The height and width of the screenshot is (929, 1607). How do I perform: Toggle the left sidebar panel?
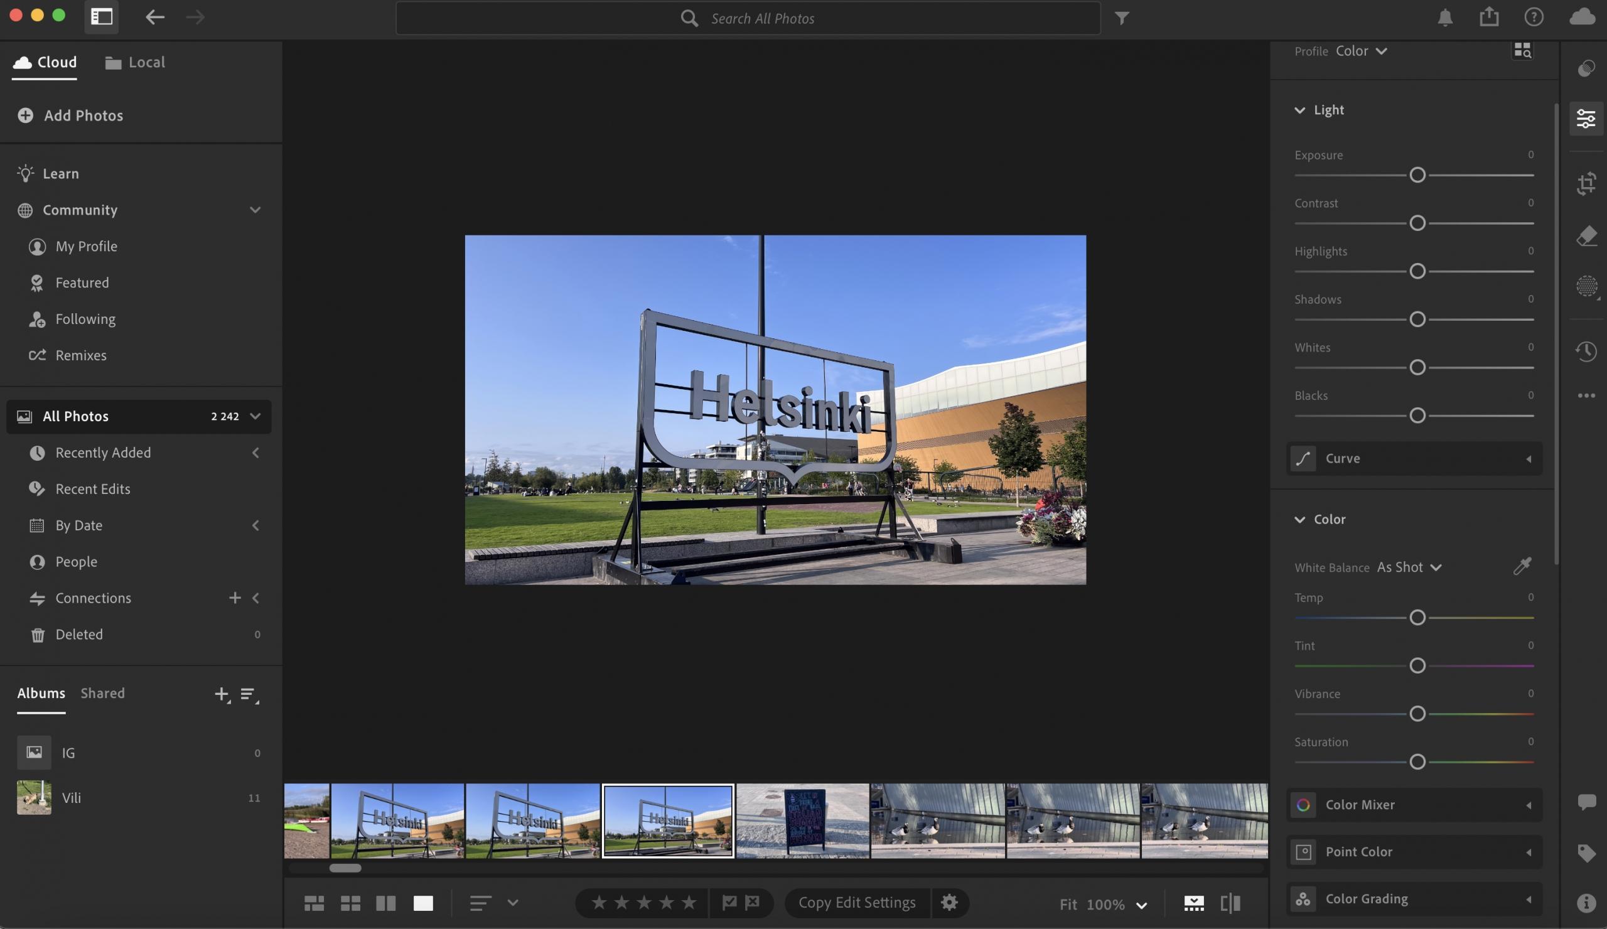pyautogui.click(x=102, y=16)
